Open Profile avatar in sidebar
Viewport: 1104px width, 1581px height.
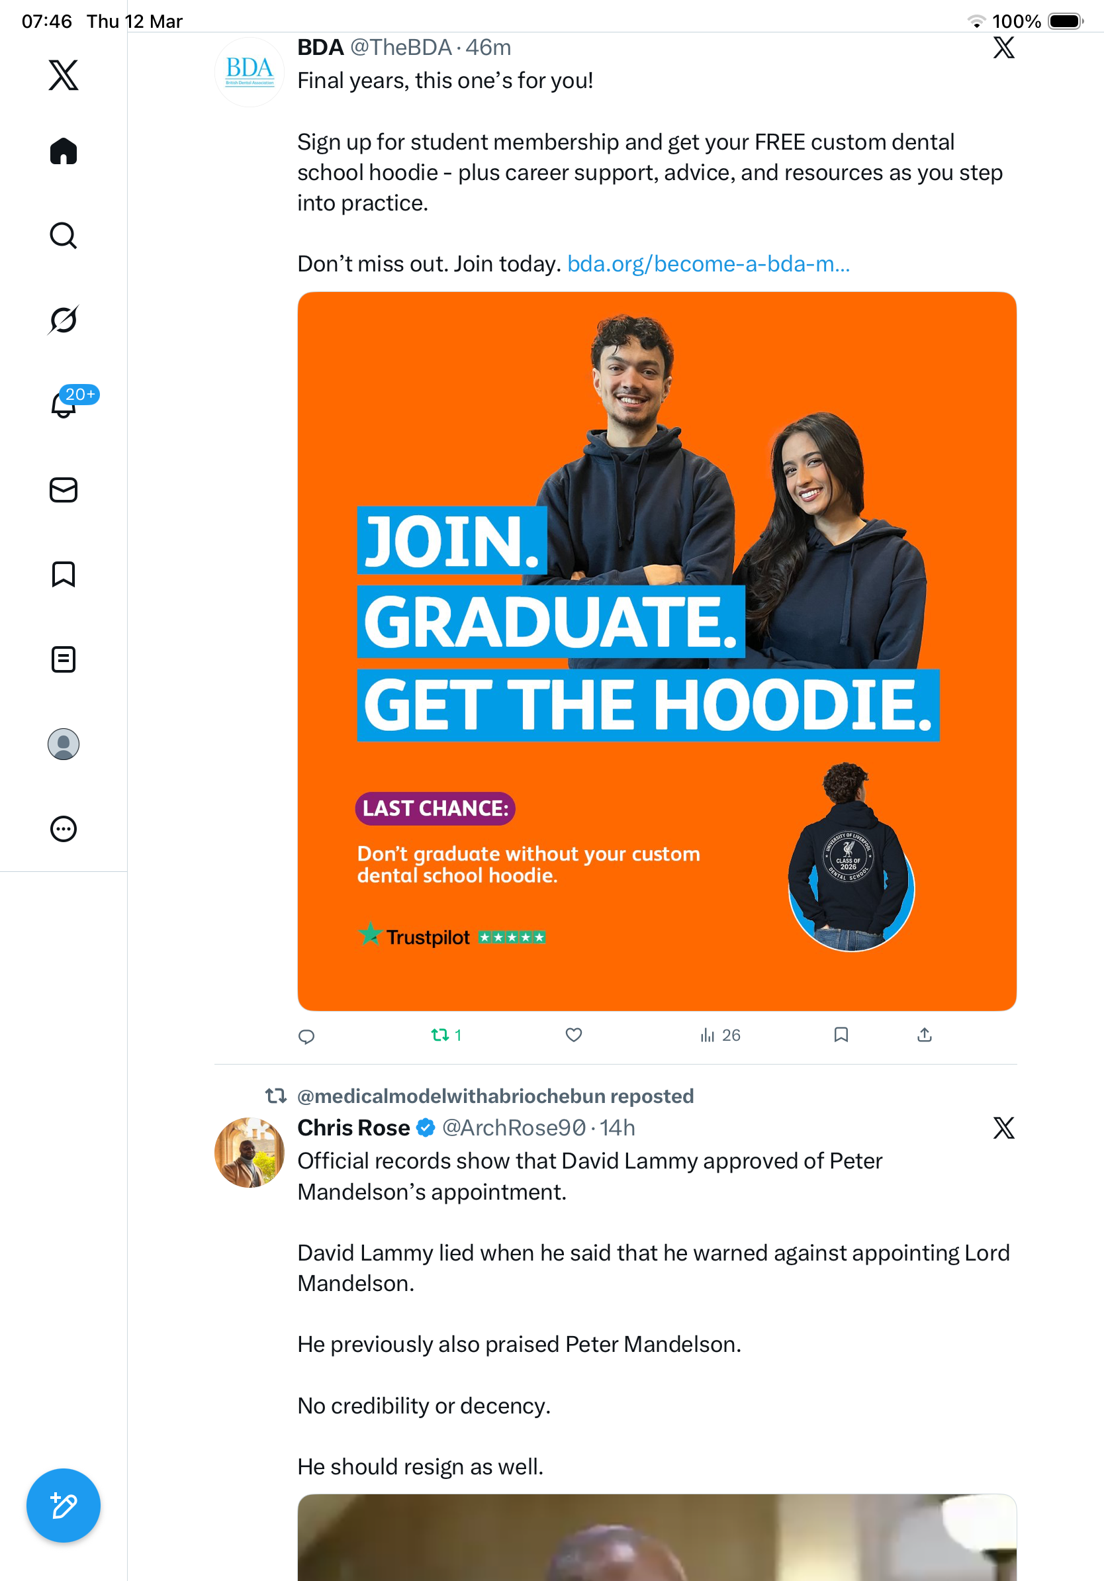64,743
